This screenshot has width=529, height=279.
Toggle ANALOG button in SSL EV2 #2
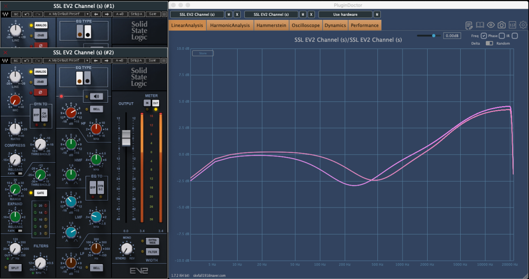[x=41, y=71]
